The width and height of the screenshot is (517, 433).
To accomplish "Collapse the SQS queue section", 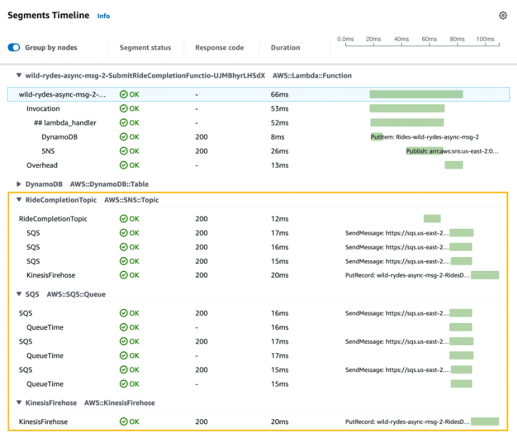I will coord(18,293).
